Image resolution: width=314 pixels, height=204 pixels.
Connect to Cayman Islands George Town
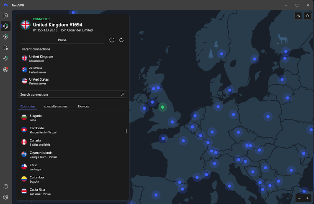click(72, 154)
